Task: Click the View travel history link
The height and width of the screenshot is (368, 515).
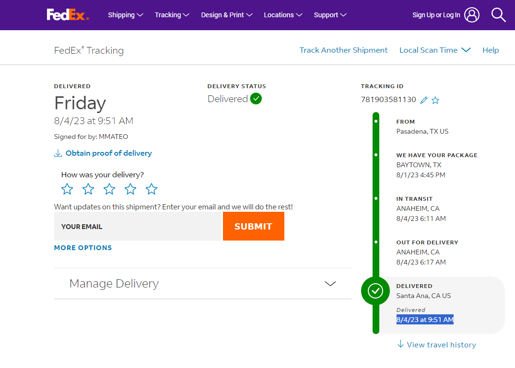Action: 436,345
